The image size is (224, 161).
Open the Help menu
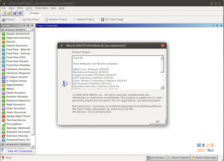click(62, 8)
